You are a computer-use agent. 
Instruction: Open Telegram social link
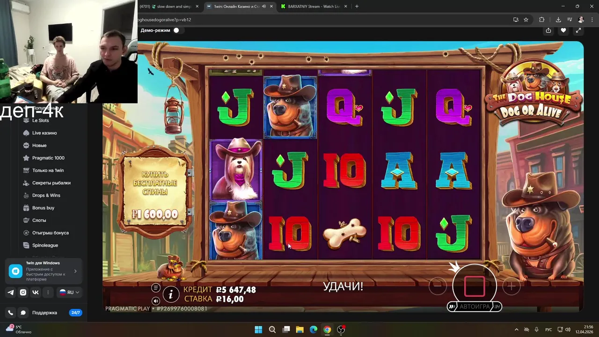[x=10, y=292]
